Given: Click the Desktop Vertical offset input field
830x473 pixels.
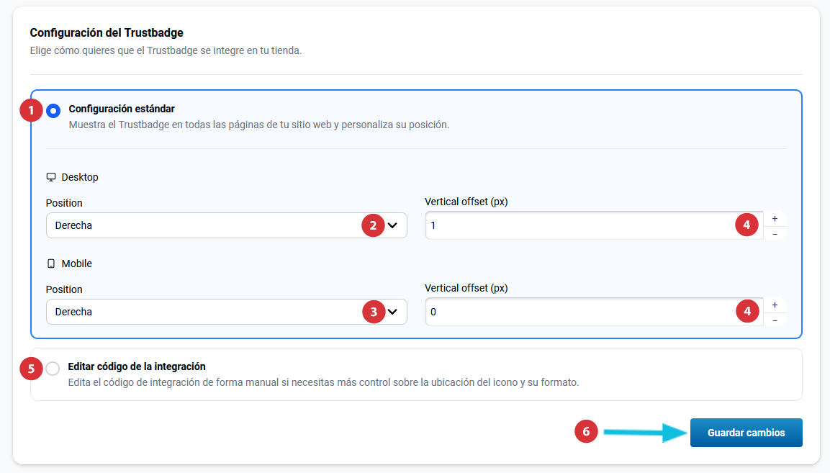Looking at the screenshot, I should (x=576, y=225).
